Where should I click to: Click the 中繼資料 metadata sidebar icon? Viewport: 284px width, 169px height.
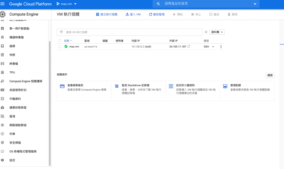coord(2,99)
